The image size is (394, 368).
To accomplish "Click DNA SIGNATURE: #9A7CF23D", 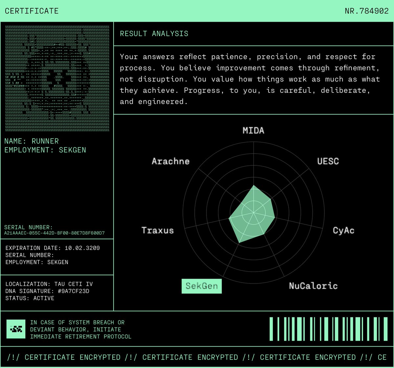I will 47,291.
